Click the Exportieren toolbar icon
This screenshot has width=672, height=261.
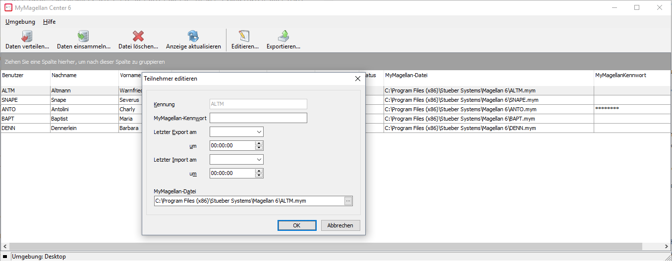point(283,36)
